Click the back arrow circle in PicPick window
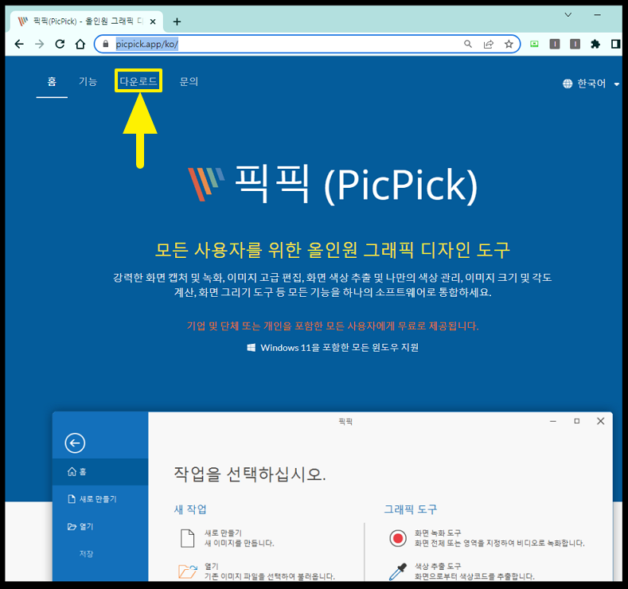The height and width of the screenshot is (589, 628). click(x=75, y=443)
